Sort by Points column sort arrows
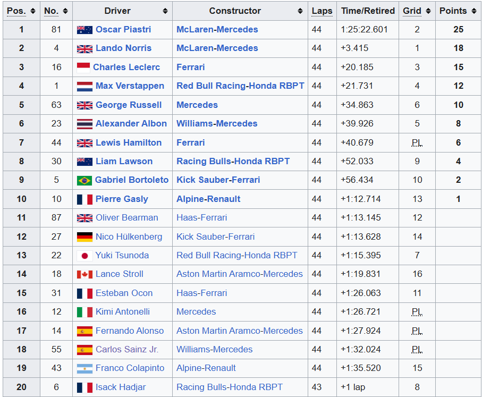 [474, 11]
